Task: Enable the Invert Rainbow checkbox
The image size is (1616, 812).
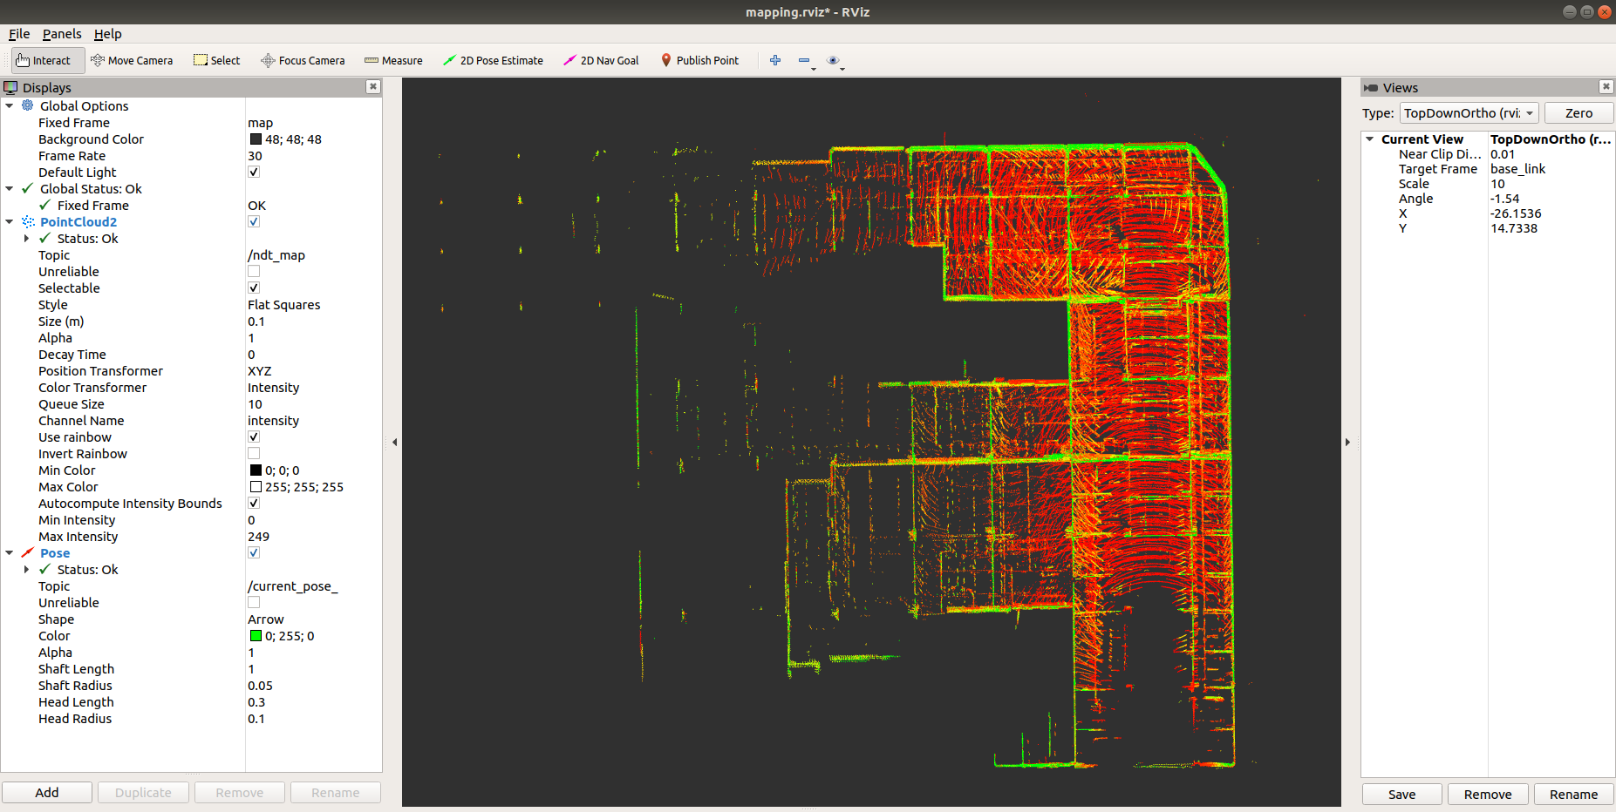Action: (254, 453)
